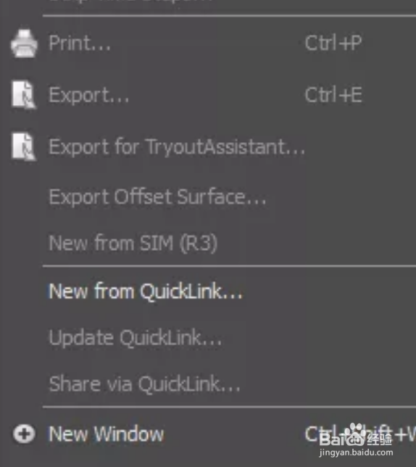Click the printer icon beside Print
This screenshot has width=416, height=467.
tap(24, 44)
